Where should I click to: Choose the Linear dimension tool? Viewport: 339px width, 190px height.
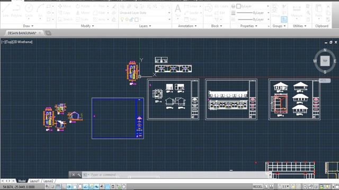(191, 6)
